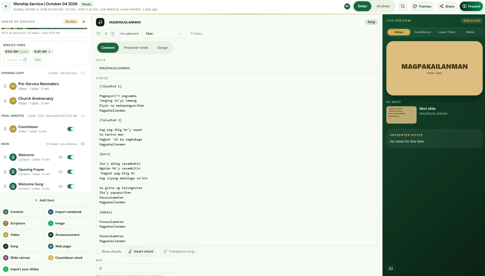Click the service timeline progress bar

coord(44,28)
